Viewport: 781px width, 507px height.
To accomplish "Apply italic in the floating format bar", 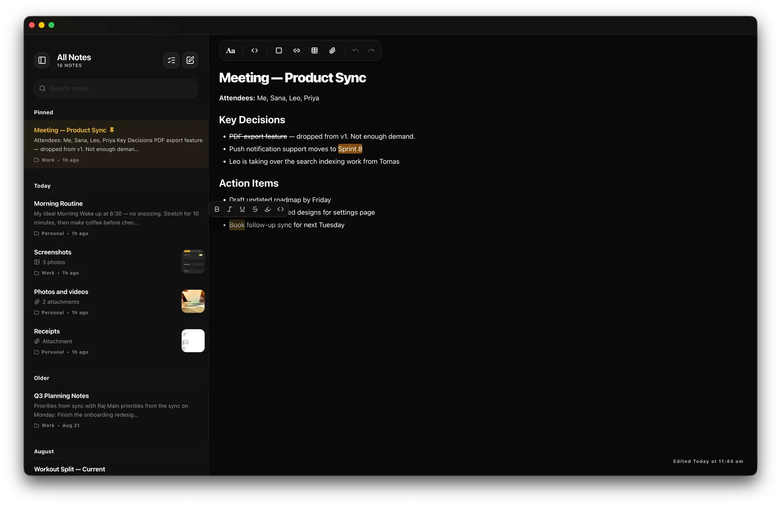I will (229, 209).
